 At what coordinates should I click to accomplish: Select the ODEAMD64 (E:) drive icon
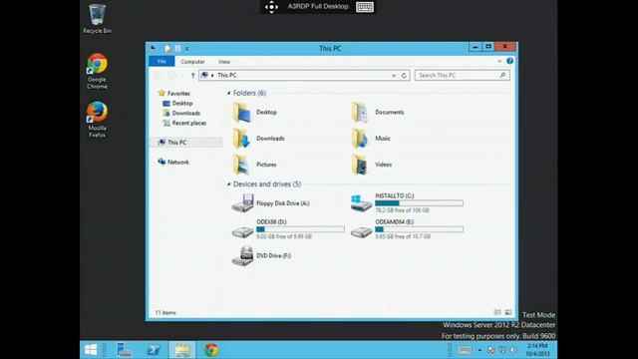[x=361, y=231]
